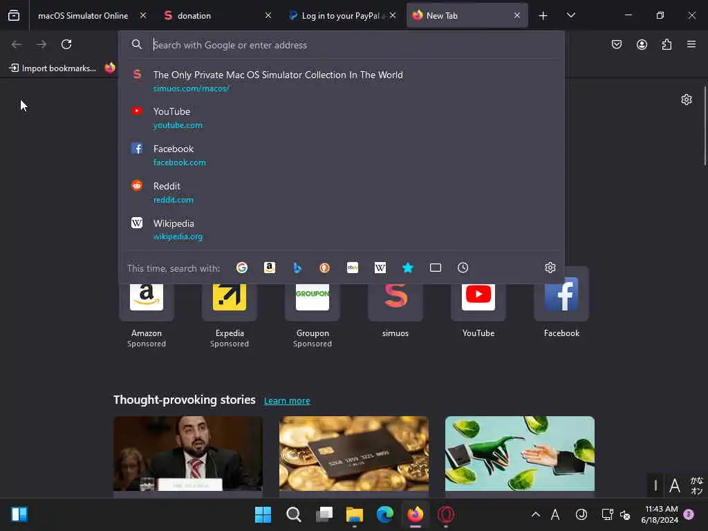Reload the current page
The width and height of the screenshot is (708, 531).
pos(66,44)
